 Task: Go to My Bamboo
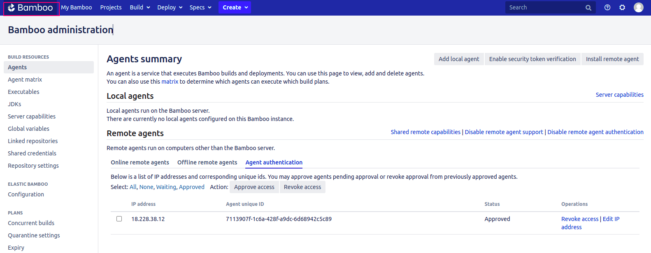(x=77, y=7)
